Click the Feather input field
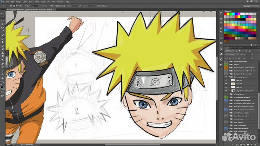Image resolution: width=260 pixels, height=146 pixels. click(34, 6)
